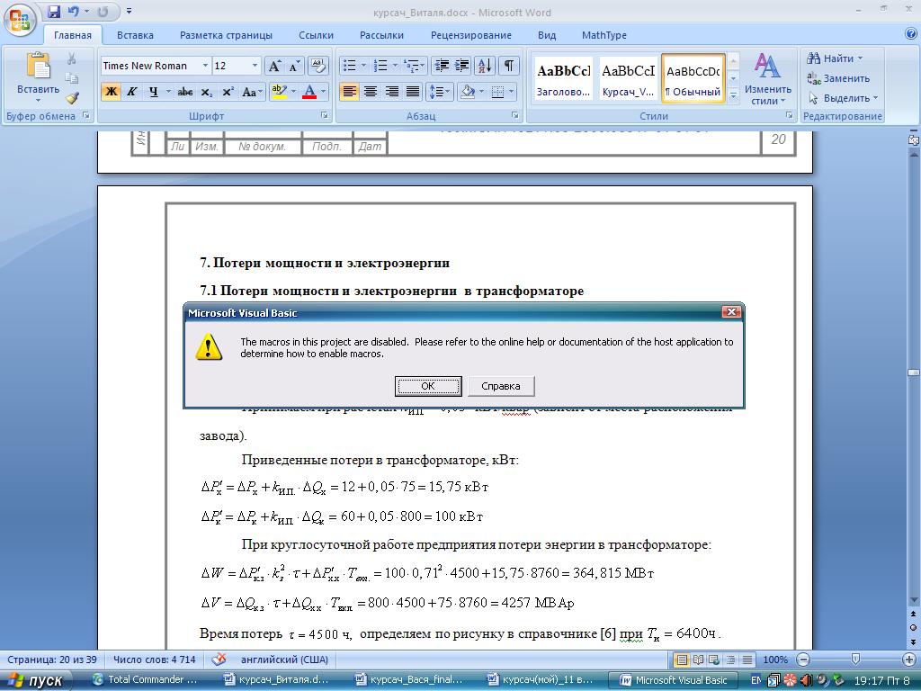
Task: Apply red font color
Action: coord(309,92)
